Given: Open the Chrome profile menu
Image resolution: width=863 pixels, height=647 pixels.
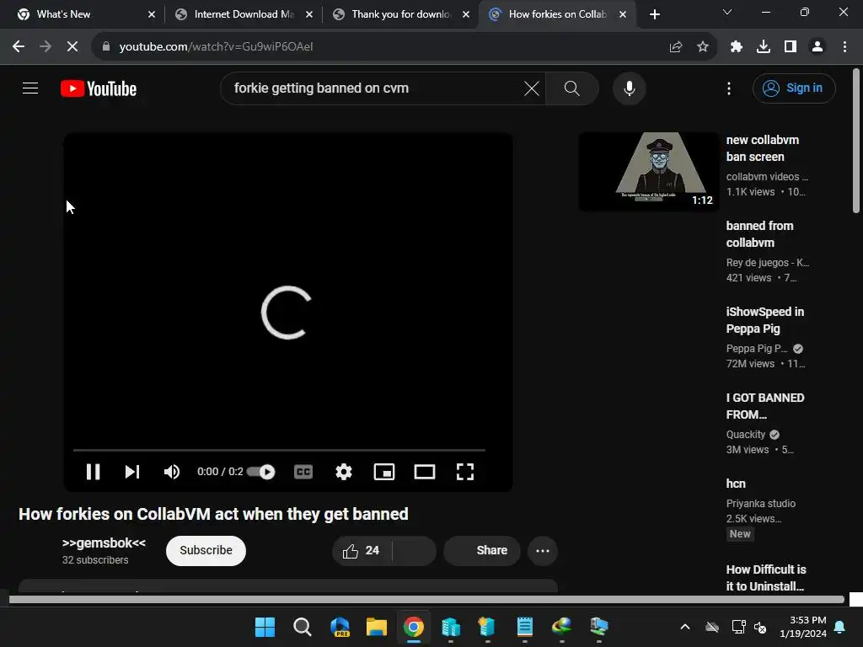Looking at the screenshot, I should coord(817,47).
